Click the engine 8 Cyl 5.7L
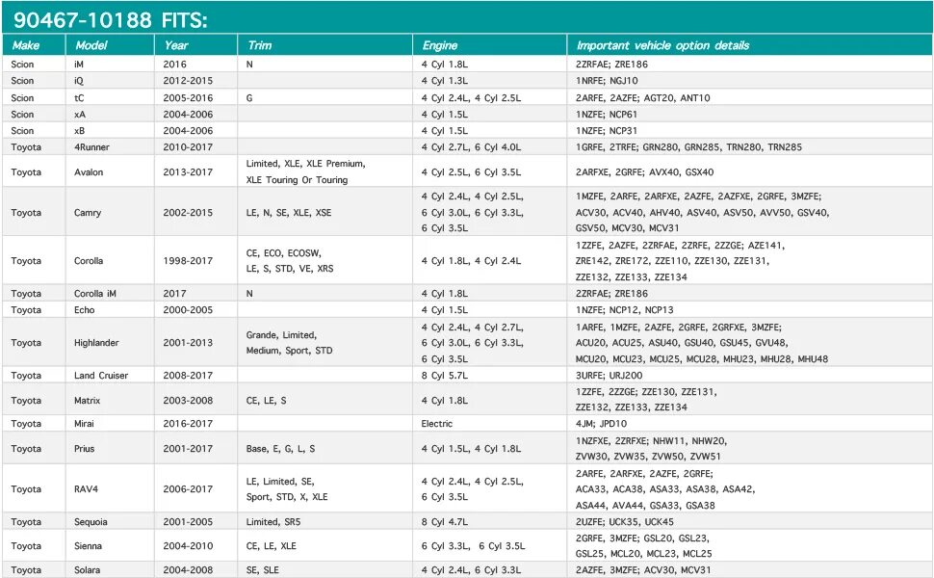The width and height of the screenshot is (934, 578). tap(444, 376)
